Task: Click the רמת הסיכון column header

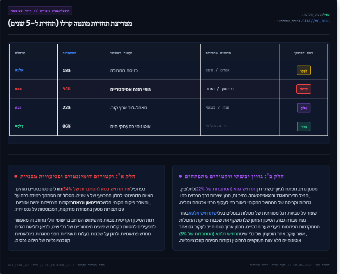Action: pyautogui.click(x=304, y=53)
